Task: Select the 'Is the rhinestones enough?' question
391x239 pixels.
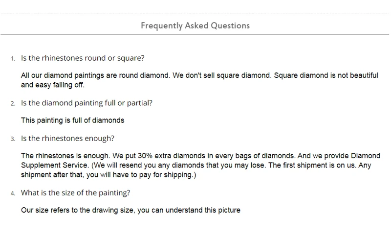Action: pos(67,139)
